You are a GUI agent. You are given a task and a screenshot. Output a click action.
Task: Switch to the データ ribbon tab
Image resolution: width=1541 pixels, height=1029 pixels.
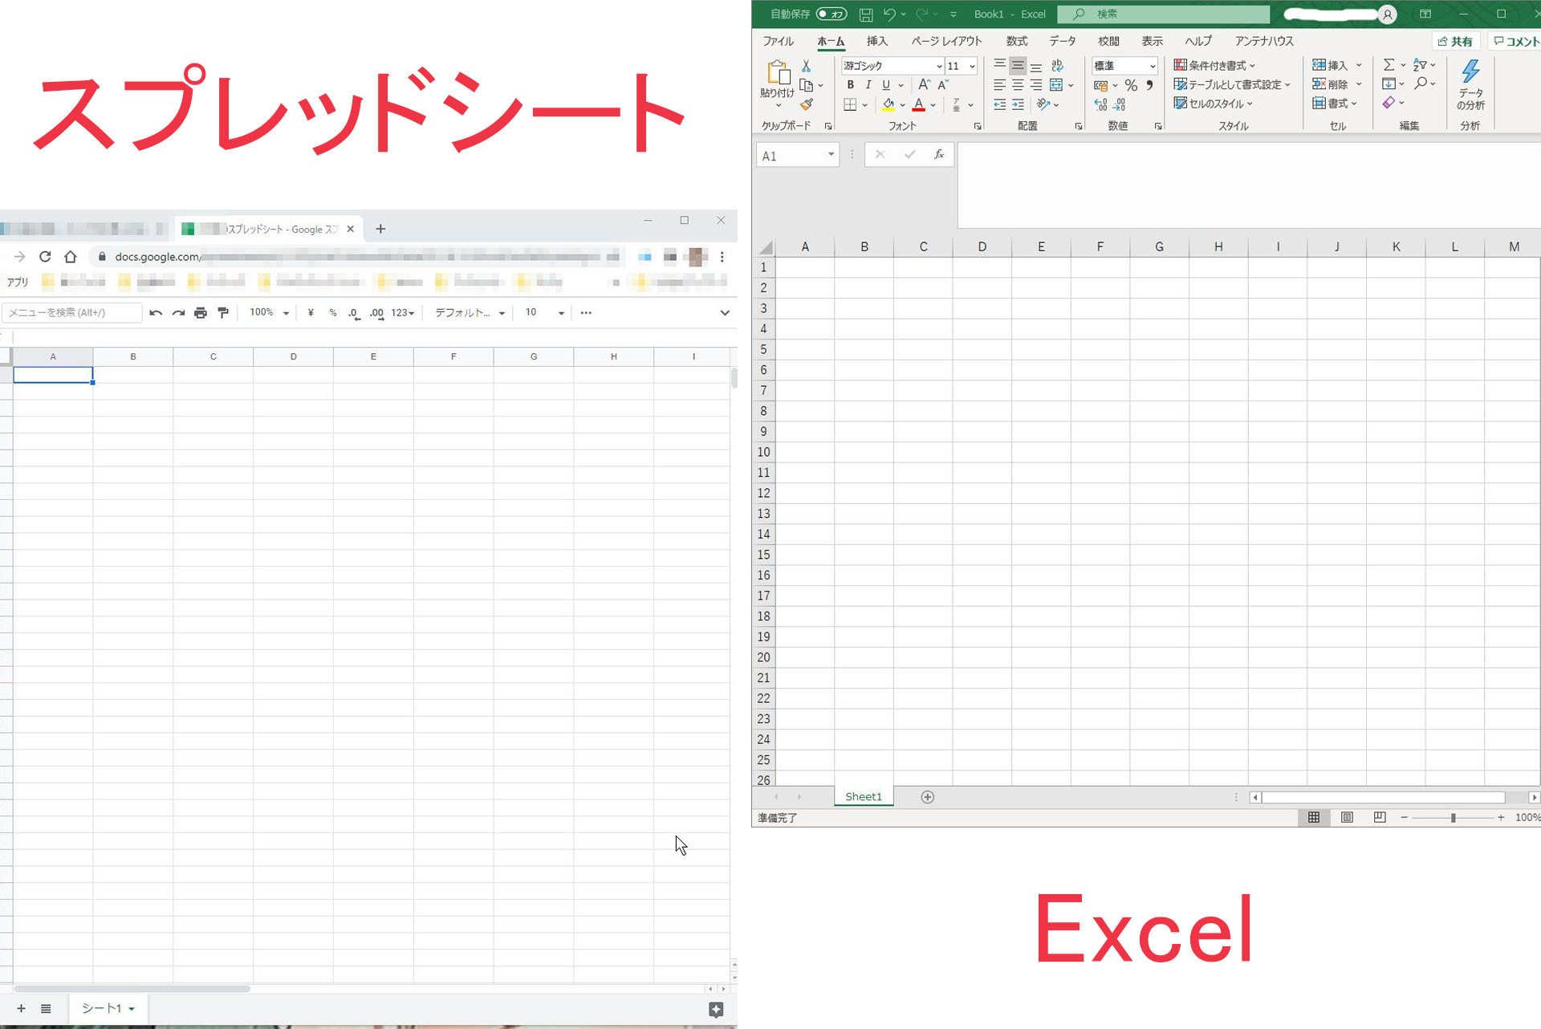(x=1063, y=41)
